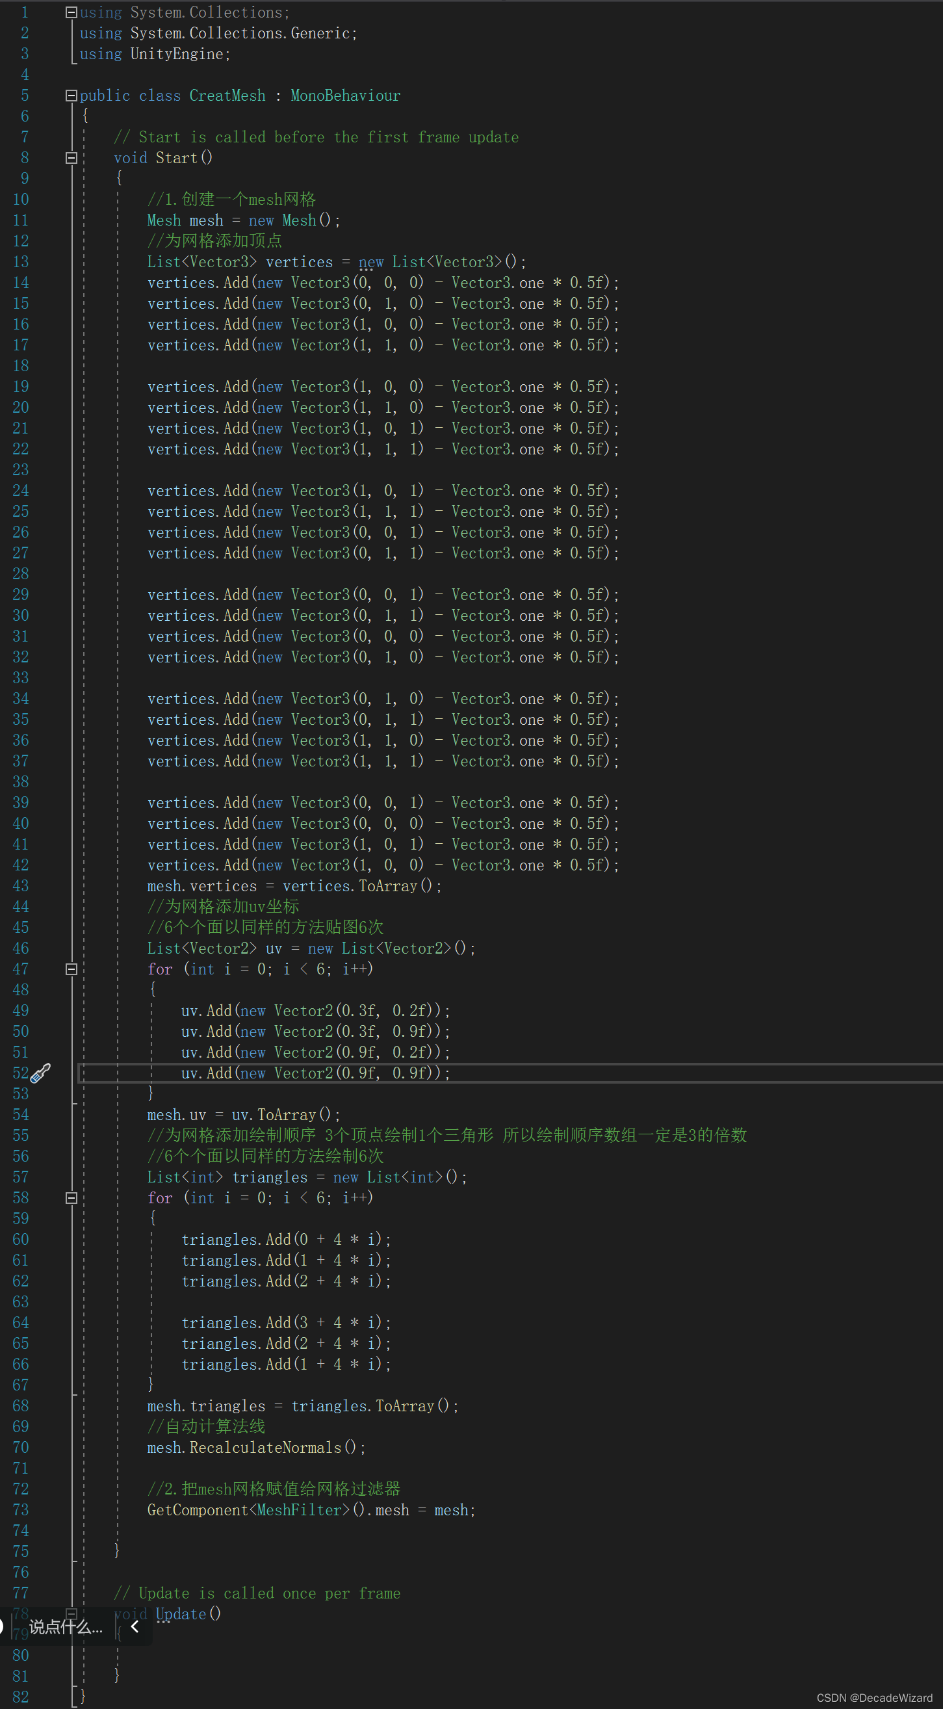This screenshot has width=943, height=1709.
Task: Click 'List<Vector2> uv' declaration line
Action: click(311, 948)
